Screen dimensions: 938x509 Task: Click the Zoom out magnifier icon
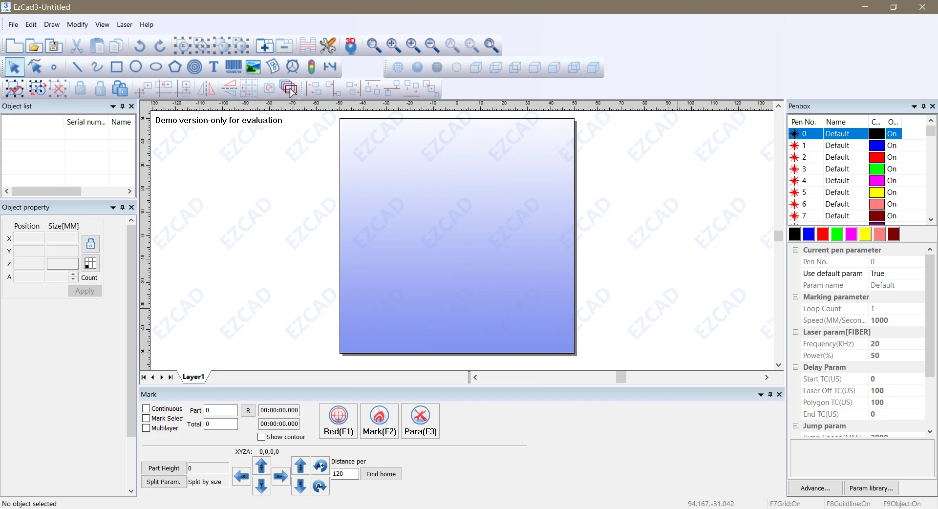coord(432,46)
